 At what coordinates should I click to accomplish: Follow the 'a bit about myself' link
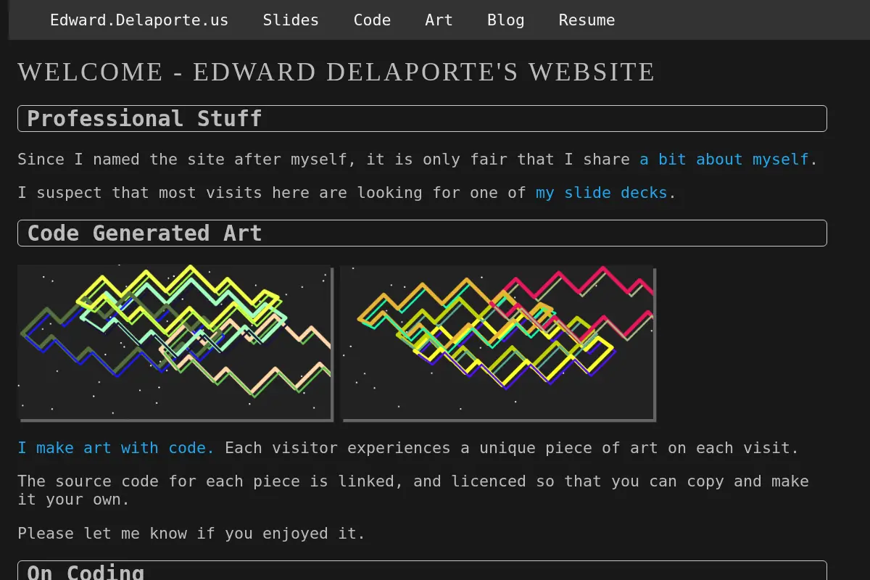pyautogui.click(x=724, y=159)
